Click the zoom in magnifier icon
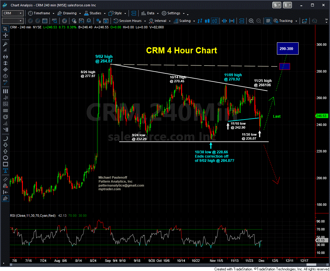This screenshot has height=271, width=330. [251, 21]
